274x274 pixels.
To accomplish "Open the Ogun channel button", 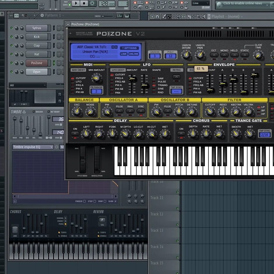I will (x=37, y=72).
